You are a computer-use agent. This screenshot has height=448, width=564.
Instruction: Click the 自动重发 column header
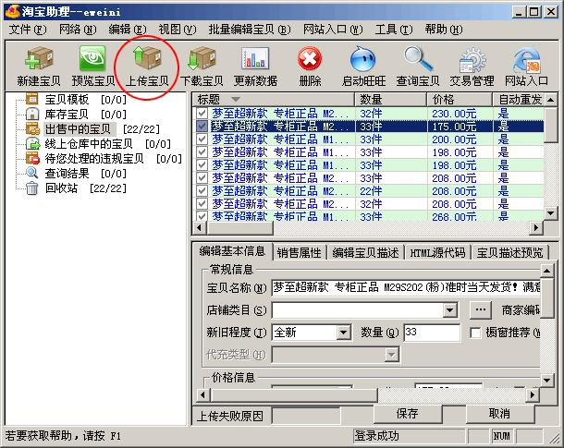(x=519, y=99)
